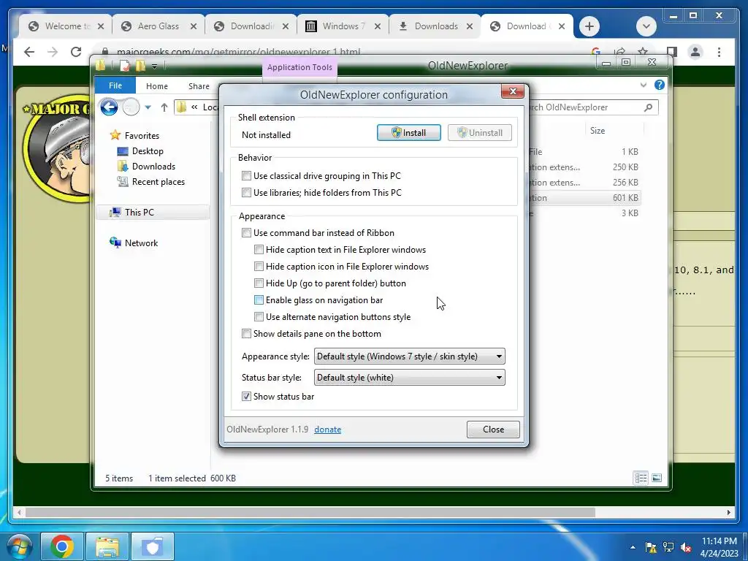Open a new Chrome tab with plus
Screen dimensions: 748x561
coord(589,26)
